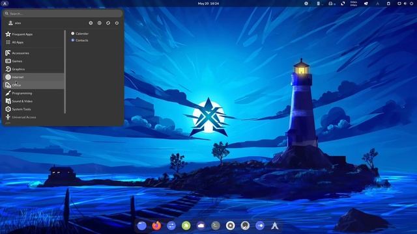Open the cloud icon in the dock
The image size is (417, 234).
pos(201,226)
